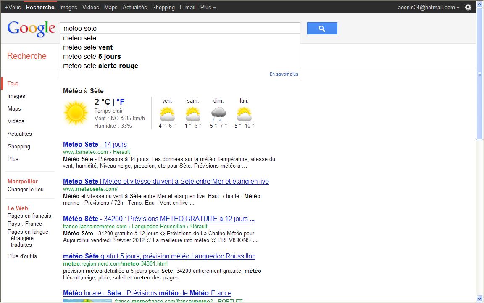
Task: Click 'Montpellier' location label
Action: [x=23, y=181]
